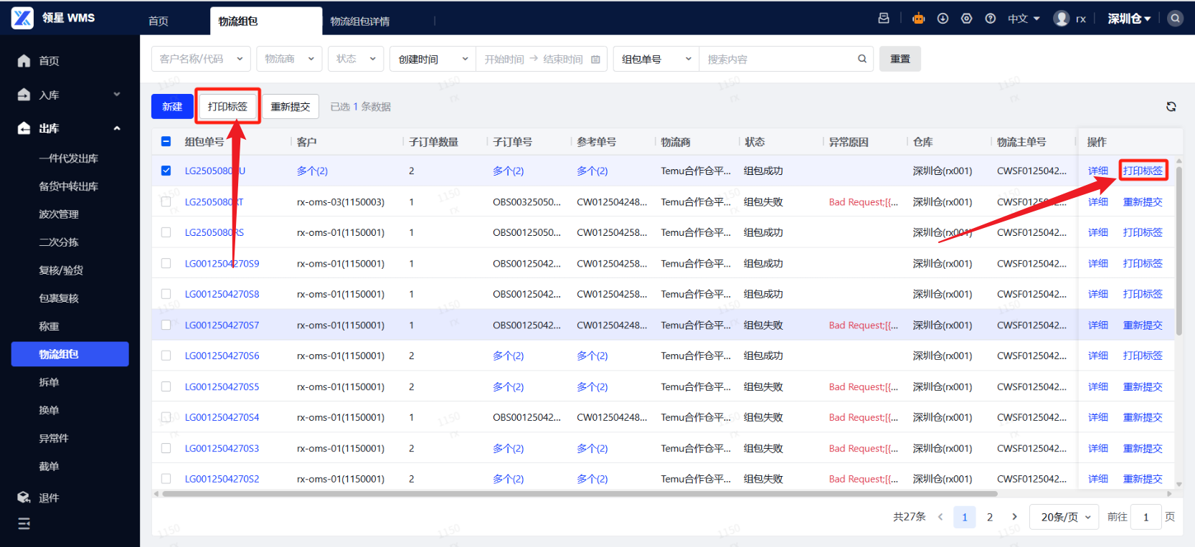Check the LG00125042705S3 row checkbox
The image size is (1195, 547).
166,449
